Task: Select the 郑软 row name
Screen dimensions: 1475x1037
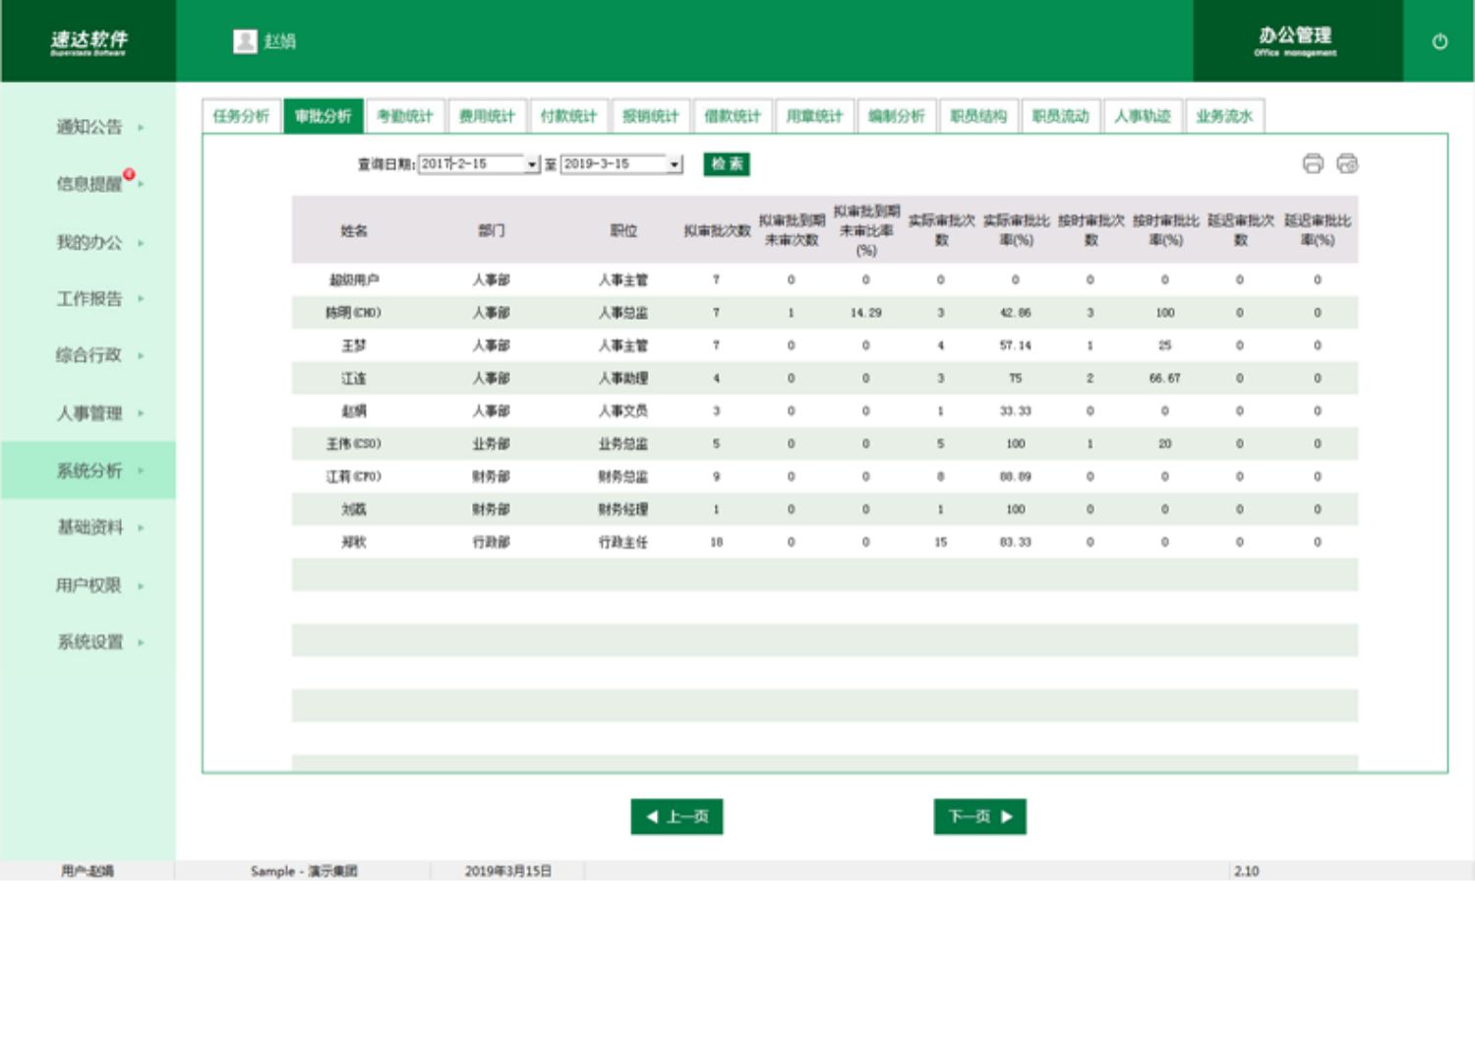Action: [x=354, y=542]
